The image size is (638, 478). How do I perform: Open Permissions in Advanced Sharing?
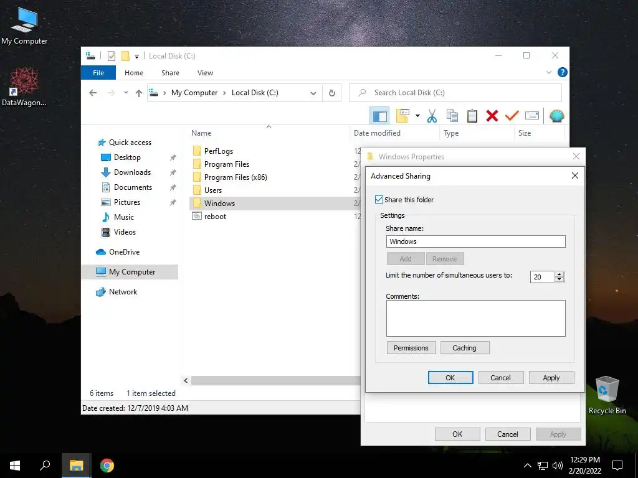coord(411,348)
